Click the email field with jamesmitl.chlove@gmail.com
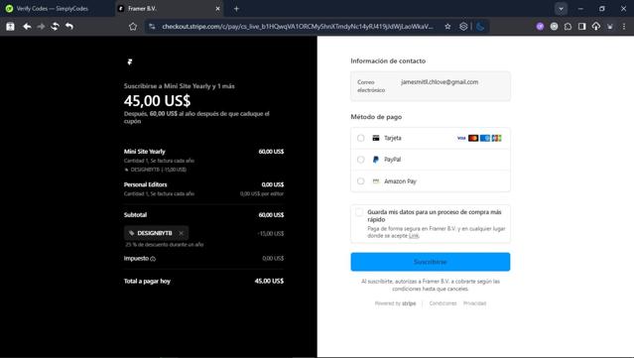Screen dimensions: 634x358 (431, 86)
